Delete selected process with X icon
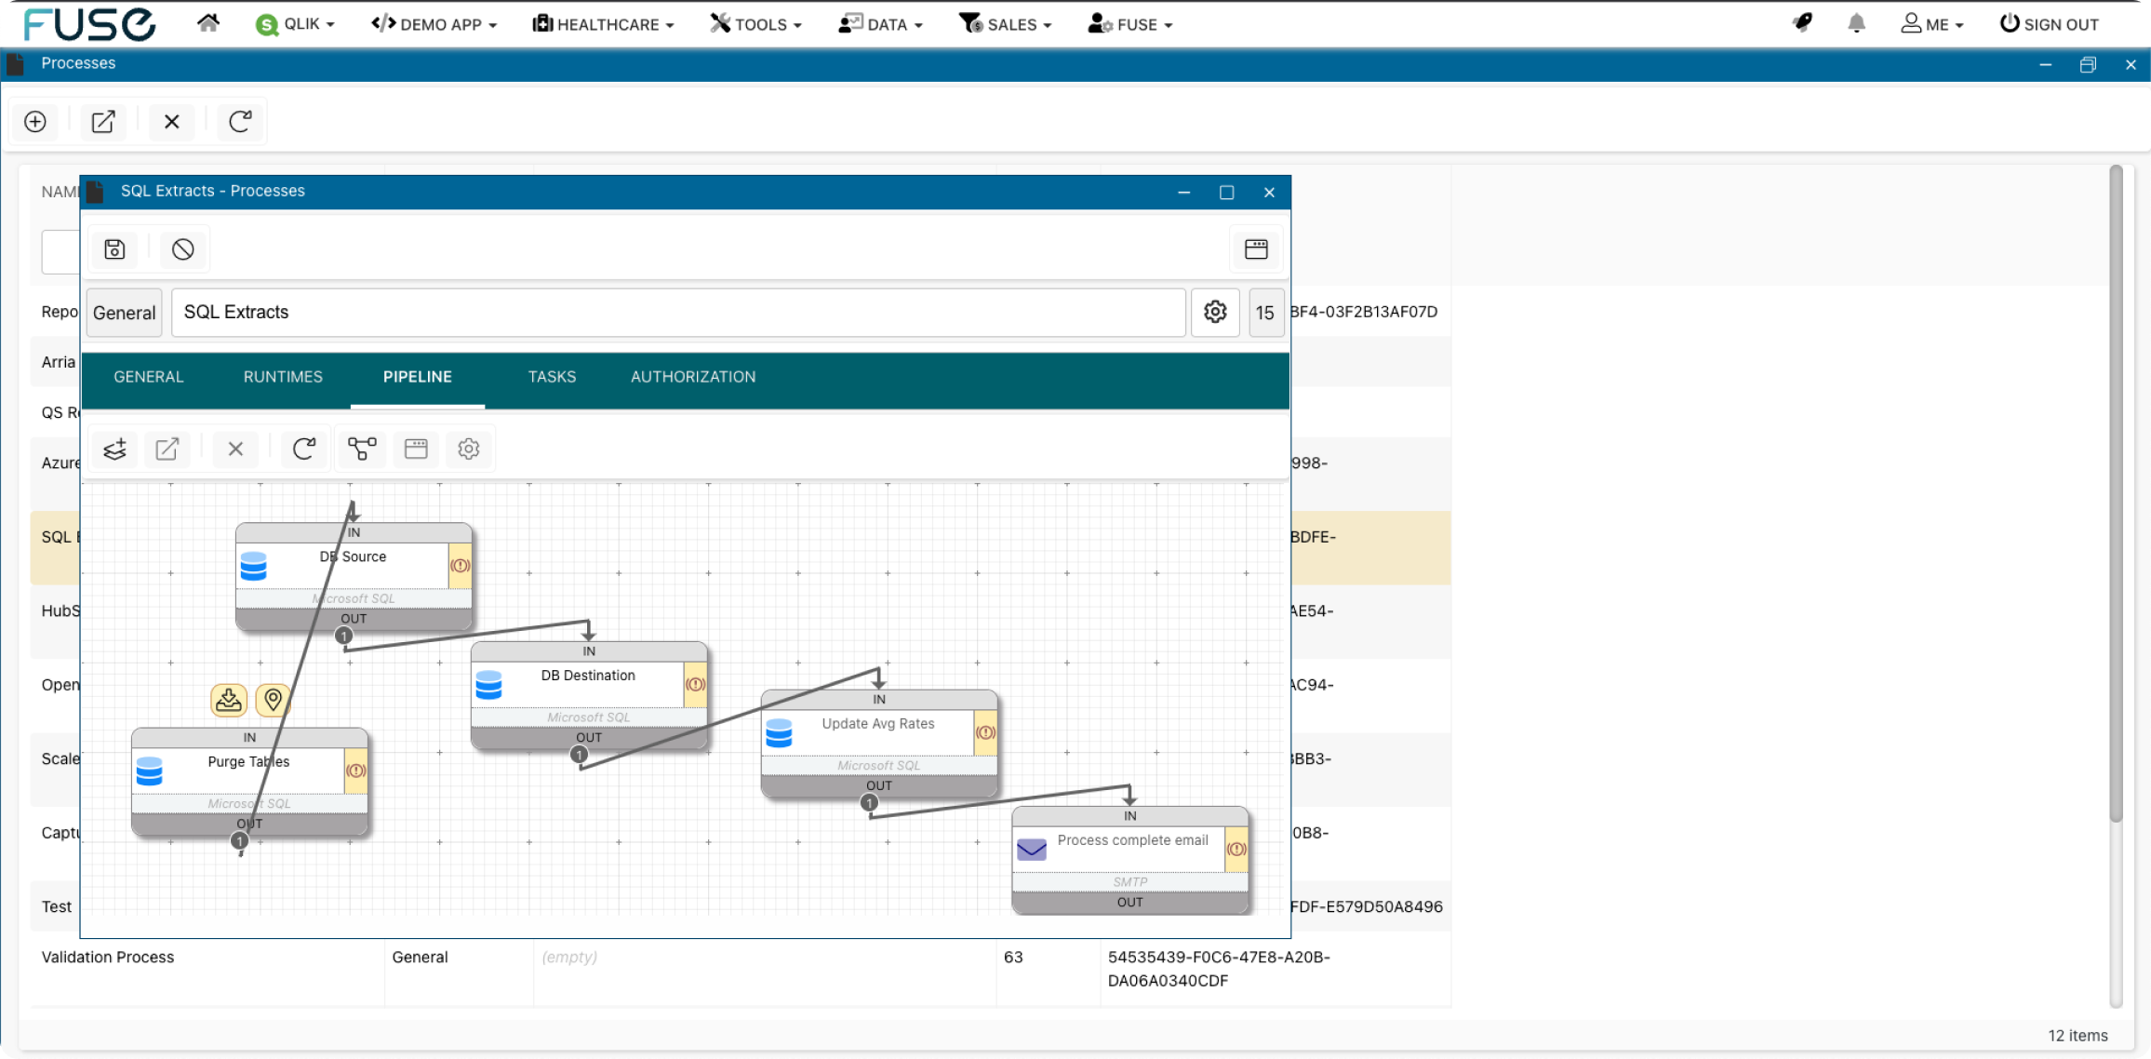 pos(171,122)
